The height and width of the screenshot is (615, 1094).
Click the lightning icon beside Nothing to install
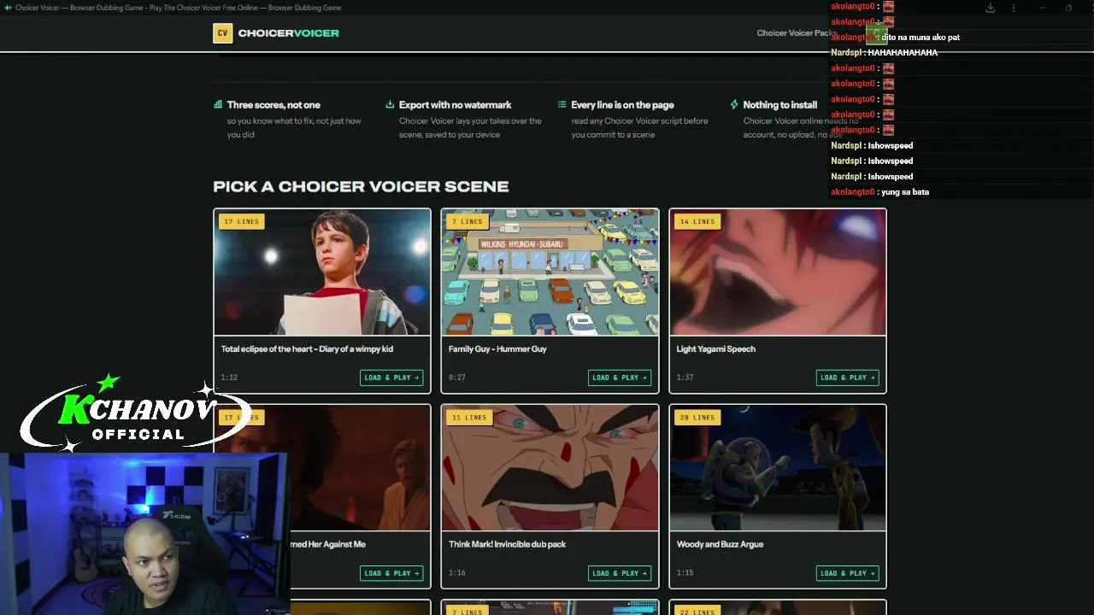tap(734, 105)
